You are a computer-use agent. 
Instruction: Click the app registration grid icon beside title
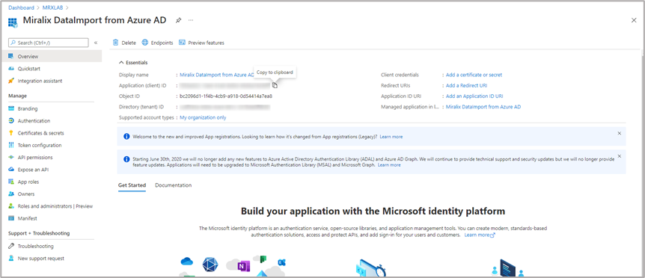13,22
